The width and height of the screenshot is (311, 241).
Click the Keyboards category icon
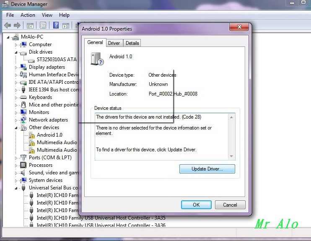[23, 97]
